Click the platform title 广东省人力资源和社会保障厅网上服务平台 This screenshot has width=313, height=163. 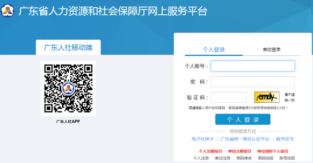pos(113,11)
